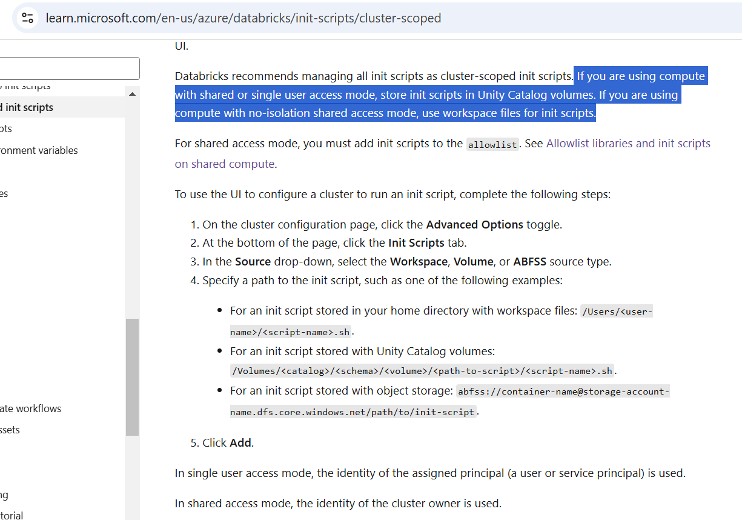
Task: Click 'Workspace' bold text in step 3
Action: [419, 262]
